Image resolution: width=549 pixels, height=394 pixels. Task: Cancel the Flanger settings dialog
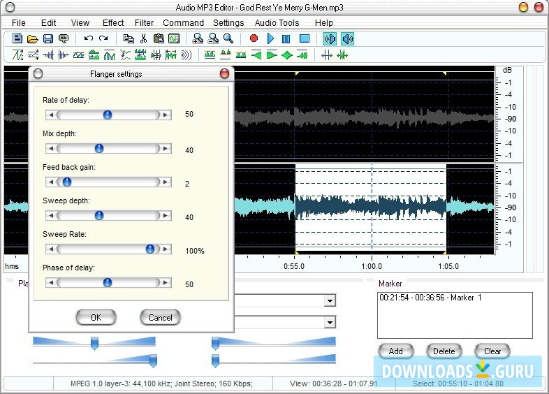click(160, 317)
